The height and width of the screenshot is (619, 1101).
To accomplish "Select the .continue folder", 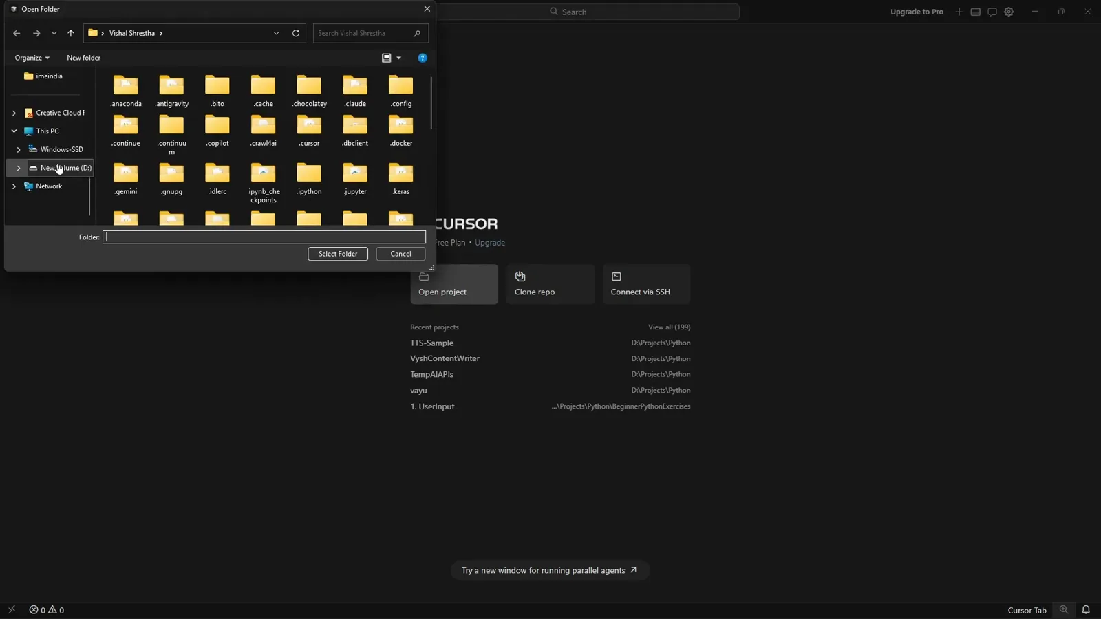I will (x=126, y=131).
